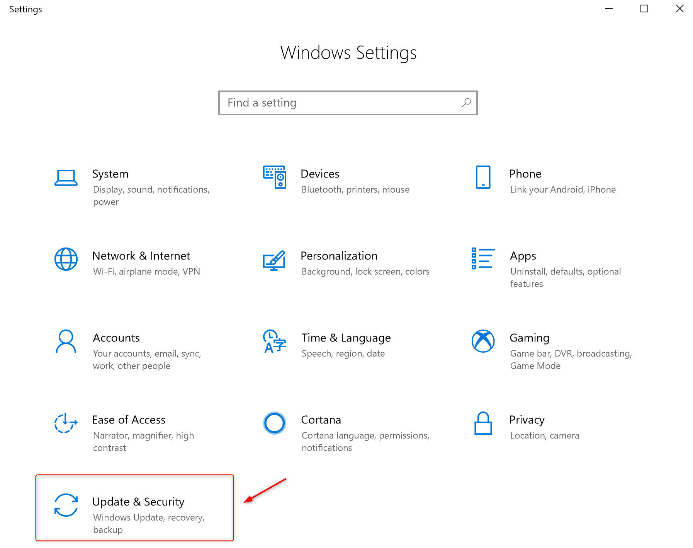Open the Update & Security title link
The height and width of the screenshot is (548, 693).
(138, 502)
